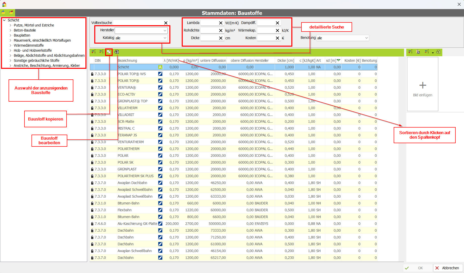Click the edit material icon in list toolbar
The height and width of the screenshot is (273, 464).
pos(117,52)
